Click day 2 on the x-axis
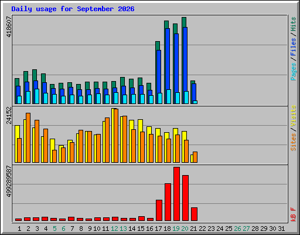This screenshot has width=300, height=235. point(28,229)
